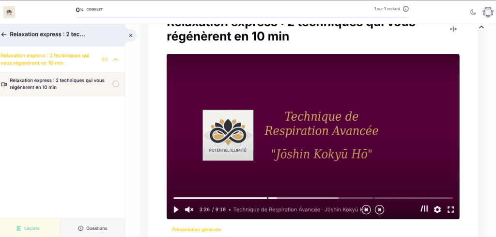The width and height of the screenshot is (496, 237).
Task: Go back using the left arrow icon
Action: (x=4, y=34)
